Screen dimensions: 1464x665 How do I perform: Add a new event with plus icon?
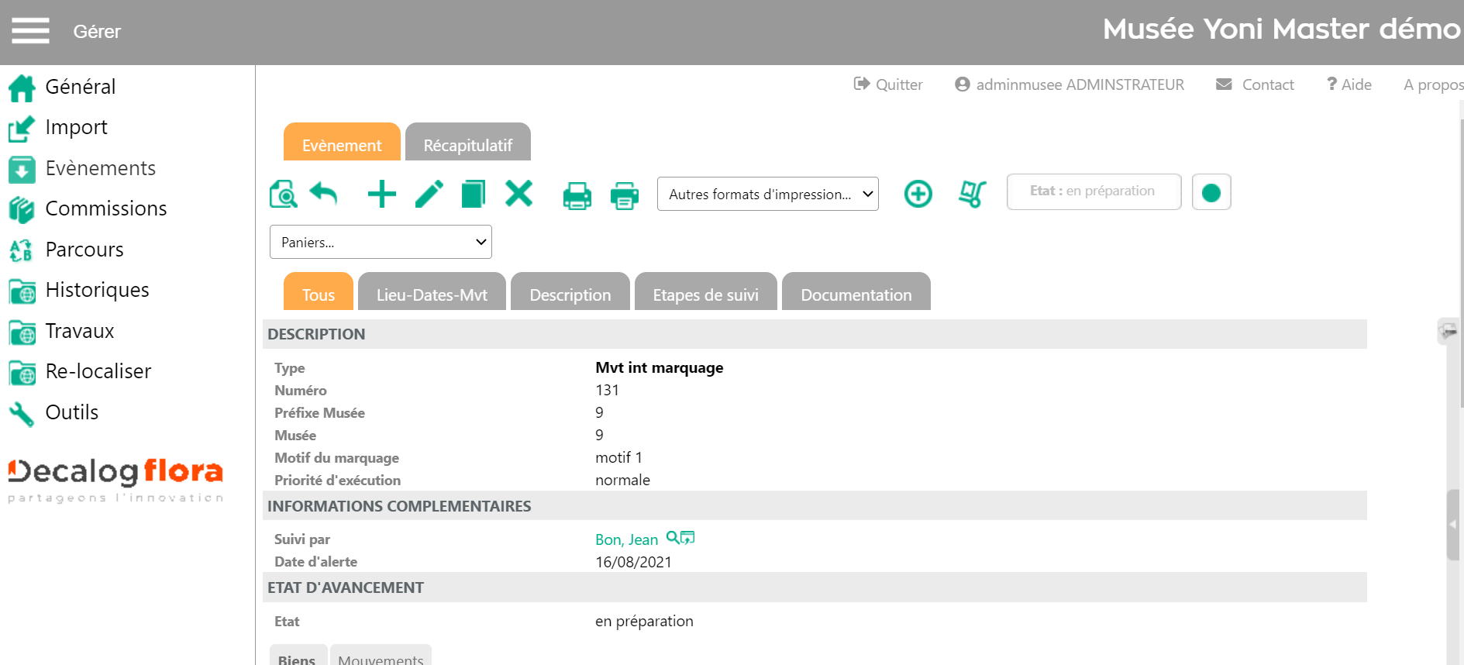381,194
